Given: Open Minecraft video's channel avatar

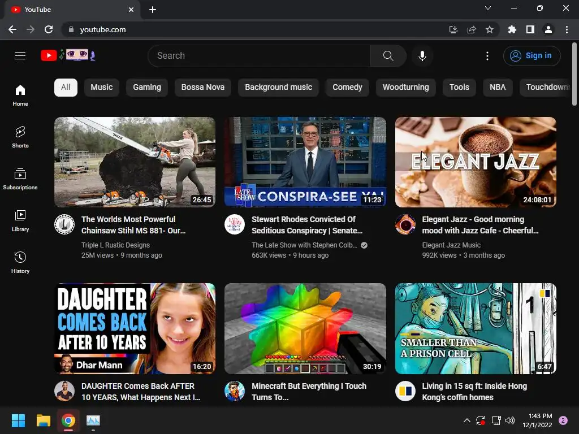Looking at the screenshot, I should pos(235,391).
